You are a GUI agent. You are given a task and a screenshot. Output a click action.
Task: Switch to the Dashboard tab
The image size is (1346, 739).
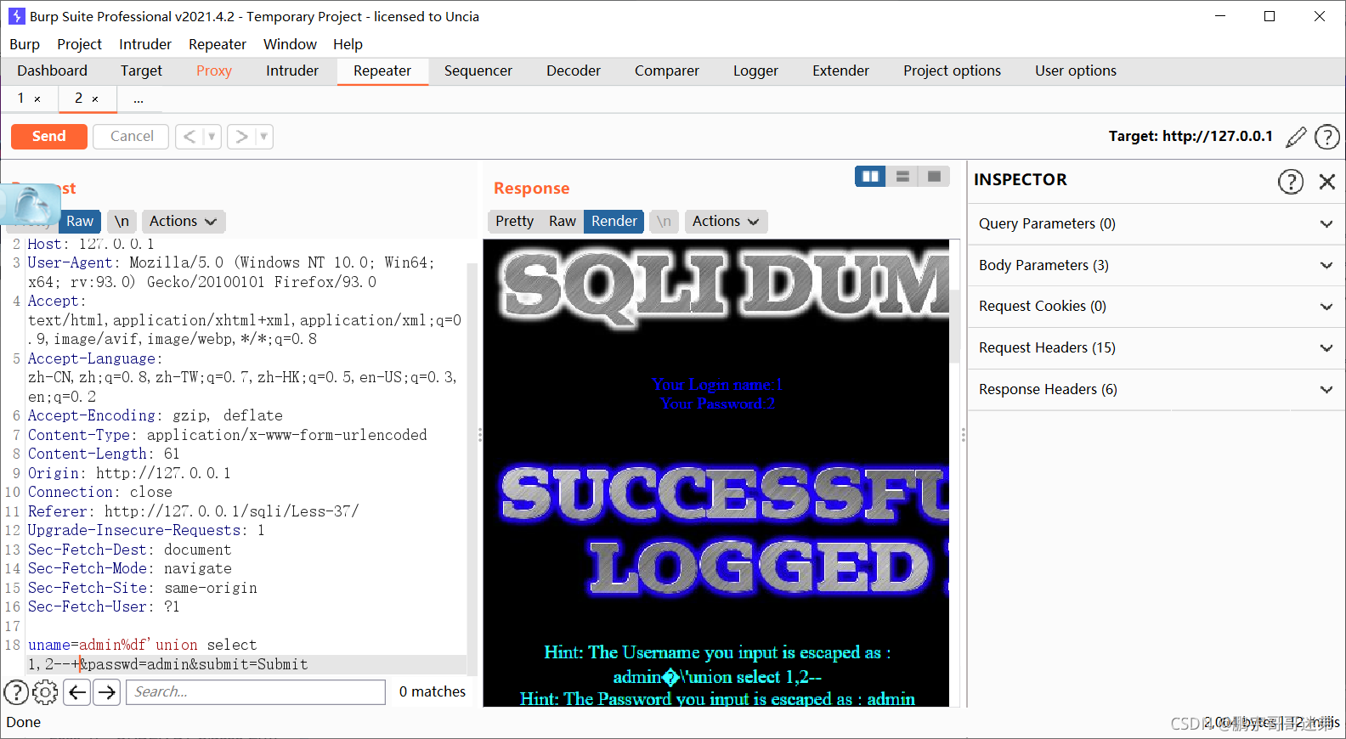pos(52,71)
